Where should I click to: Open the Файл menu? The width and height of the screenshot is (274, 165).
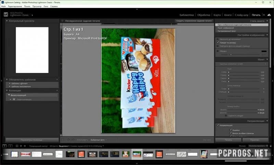click(3, 6)
